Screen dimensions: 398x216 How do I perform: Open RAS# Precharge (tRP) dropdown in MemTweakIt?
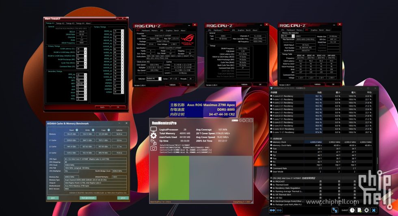click(x=85, y=60)
